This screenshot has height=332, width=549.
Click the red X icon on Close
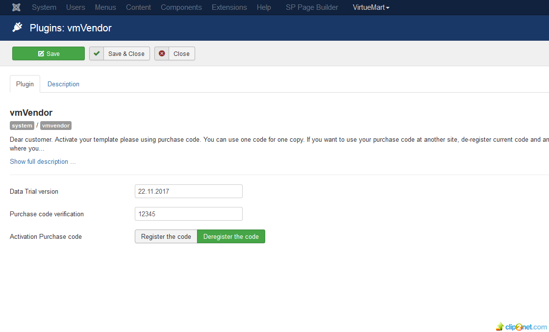(x=162, y=53)
